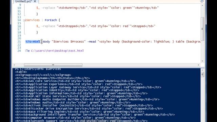Viewport: 217px width, 122px height.
Task: Click 'Application Information' console output row
Action: [x=81, y=93]
